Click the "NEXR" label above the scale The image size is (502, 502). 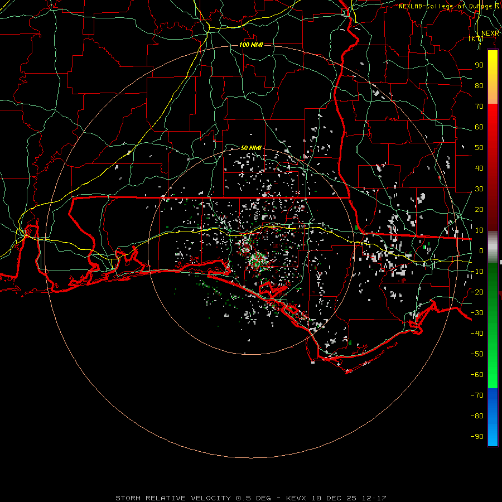[490, 33]
